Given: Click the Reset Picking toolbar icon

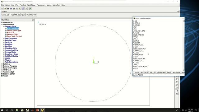Looking at the screenshot, I should pyautogui.click(x=26, y=8).
